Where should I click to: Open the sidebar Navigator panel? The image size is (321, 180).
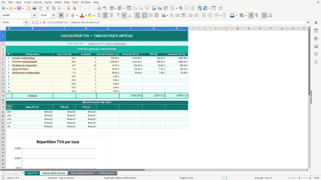pyautogui.click(x=316, y=54)
